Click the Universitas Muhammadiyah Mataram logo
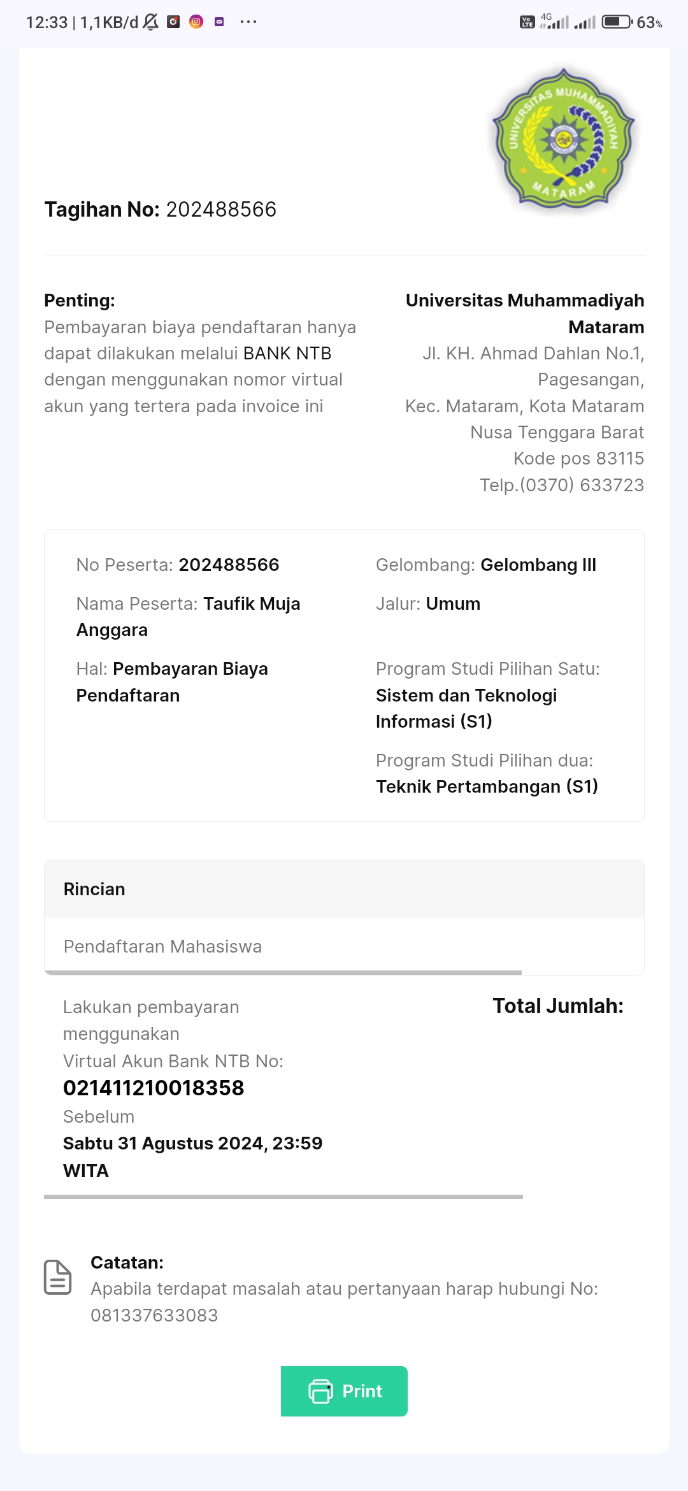 point(564,138)
